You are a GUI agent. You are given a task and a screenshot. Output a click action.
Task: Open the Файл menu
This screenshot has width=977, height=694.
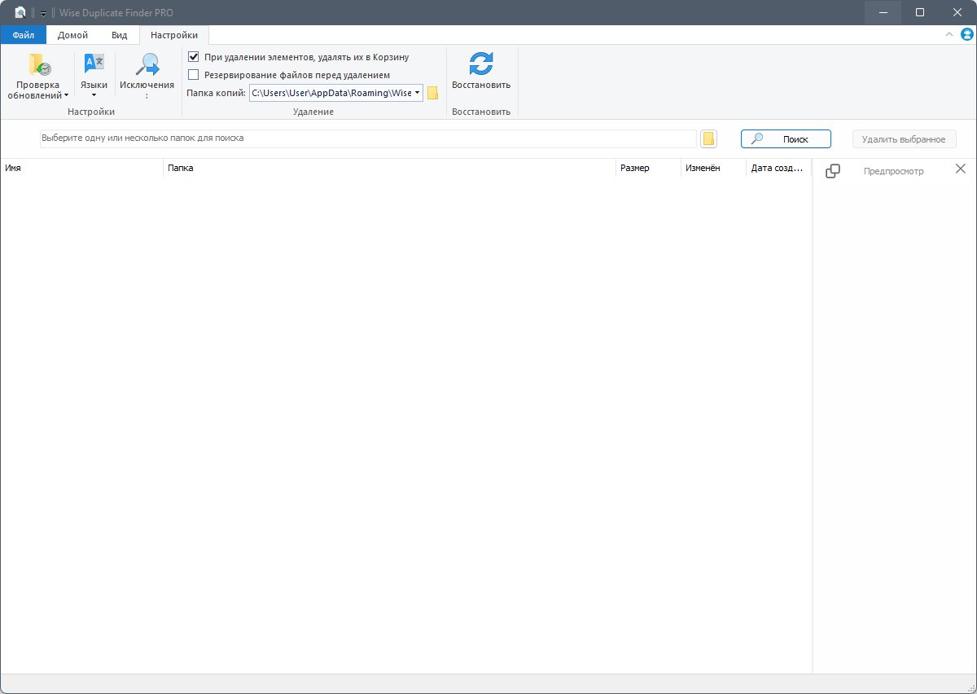[x=24, y=35]
